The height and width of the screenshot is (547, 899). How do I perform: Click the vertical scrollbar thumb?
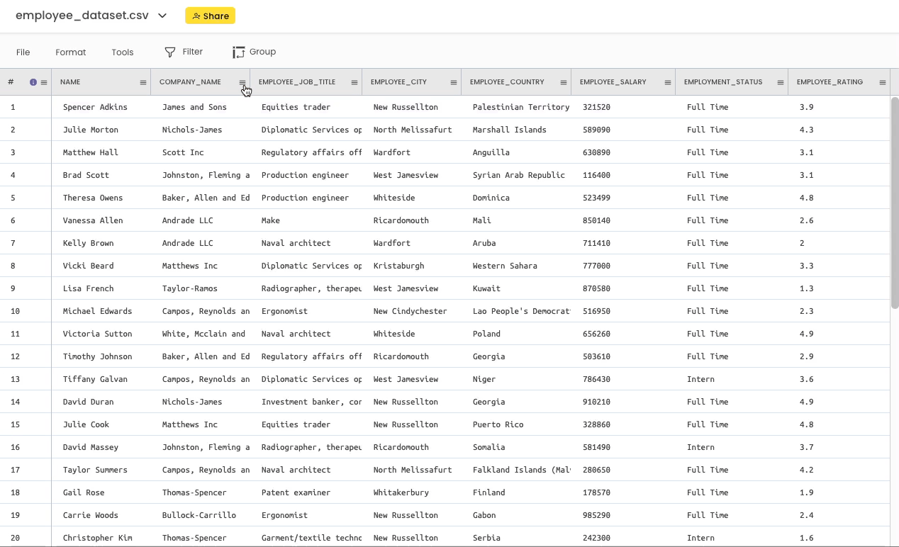pos(895,202)
